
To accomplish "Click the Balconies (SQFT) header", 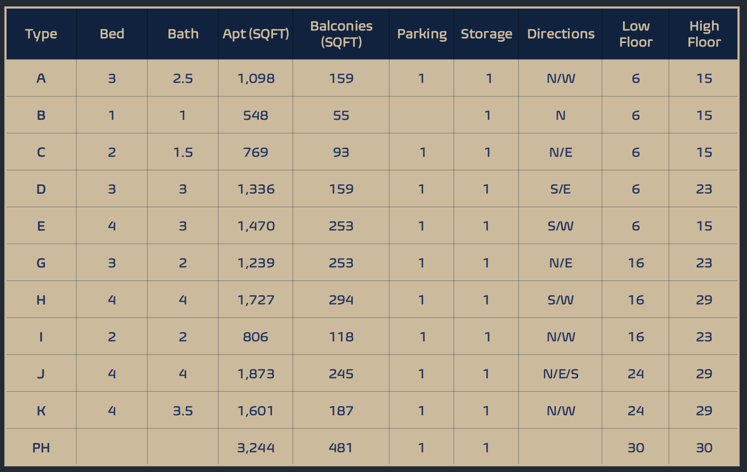I will click(x=341, y=34).
